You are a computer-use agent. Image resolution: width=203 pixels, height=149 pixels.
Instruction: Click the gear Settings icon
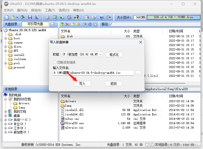click(90, 24)
